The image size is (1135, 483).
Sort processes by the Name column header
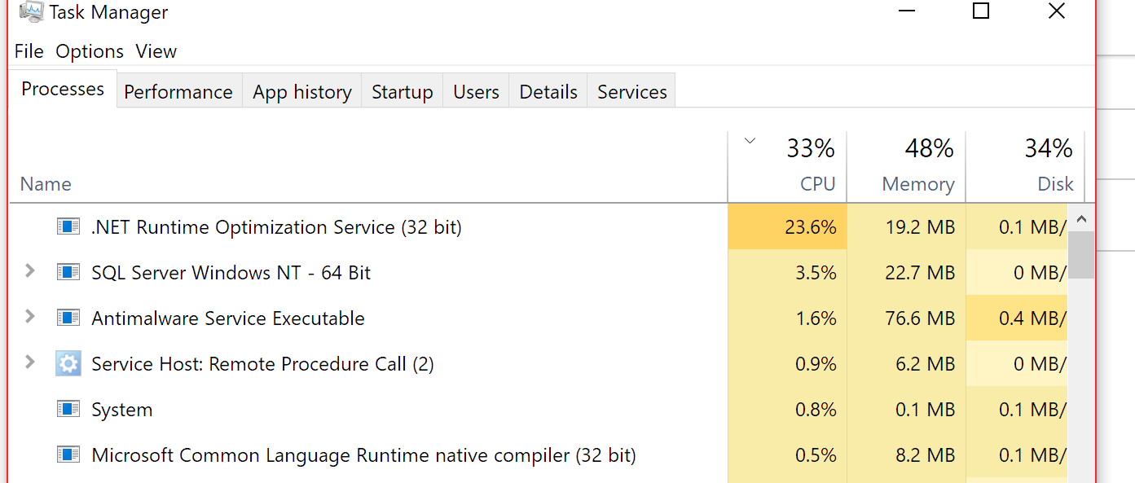click(46, 184)
